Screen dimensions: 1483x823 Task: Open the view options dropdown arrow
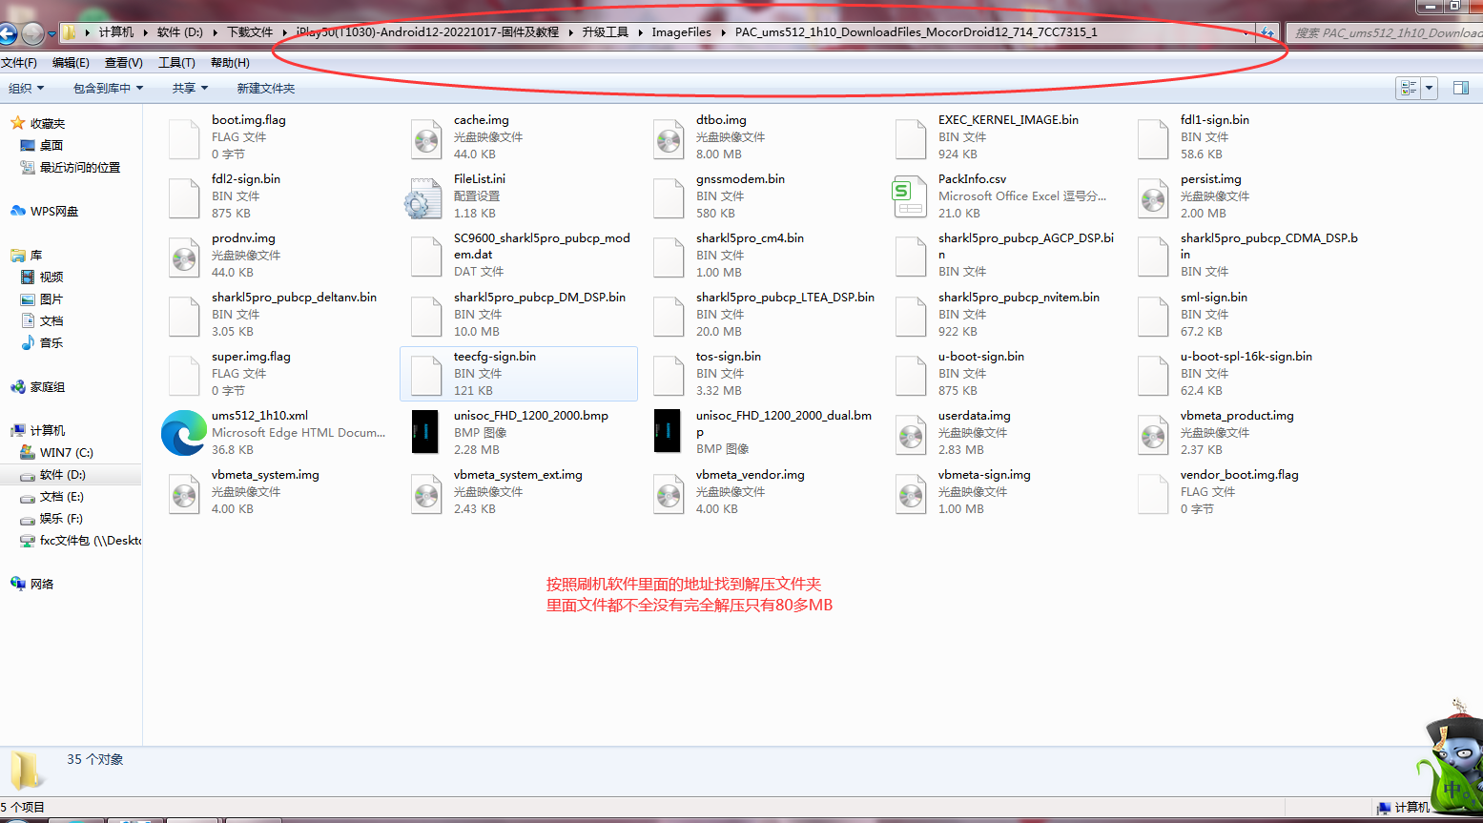pos(1429,88)
